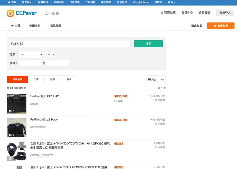
Task: Select the 徵求 tab
Action: click(69, 79)
